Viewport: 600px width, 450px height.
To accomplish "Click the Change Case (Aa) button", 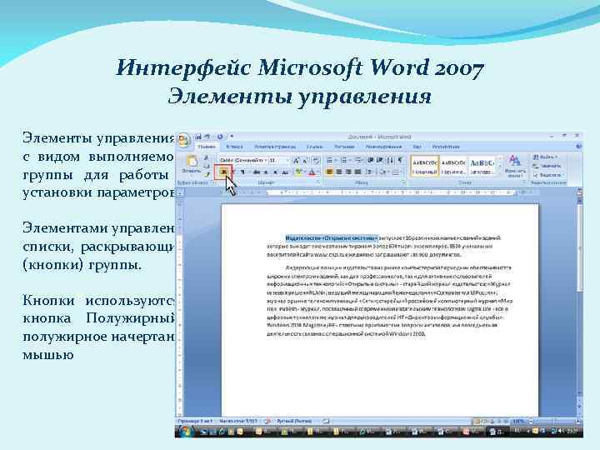I will [285, 172].
